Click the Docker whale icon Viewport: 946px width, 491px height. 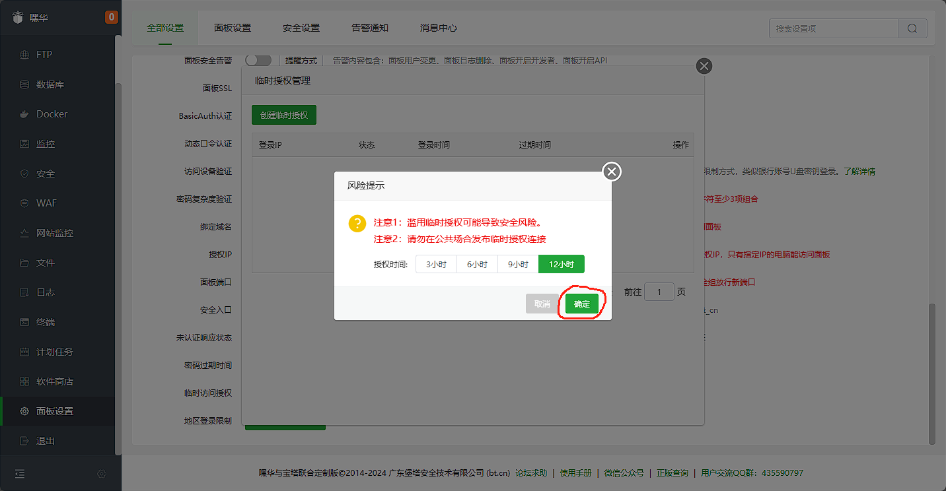click(x=24, y=114)
